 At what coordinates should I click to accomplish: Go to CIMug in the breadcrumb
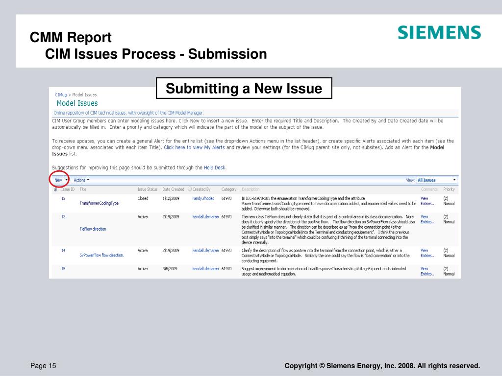[x=61, y=94]
